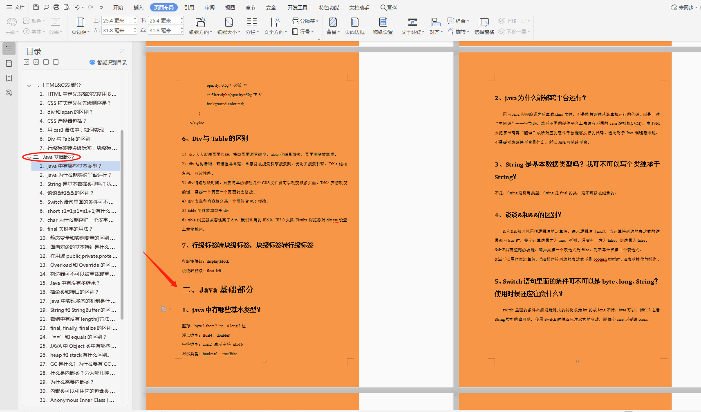Switch to the 特色功能 tab
The image size is (701, 412).
[x=329, y=7]
